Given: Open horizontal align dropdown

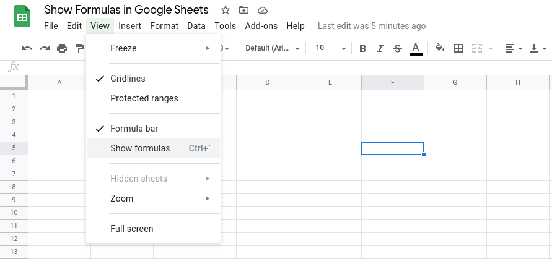Looking at the screenshot, I should [514, 48].
